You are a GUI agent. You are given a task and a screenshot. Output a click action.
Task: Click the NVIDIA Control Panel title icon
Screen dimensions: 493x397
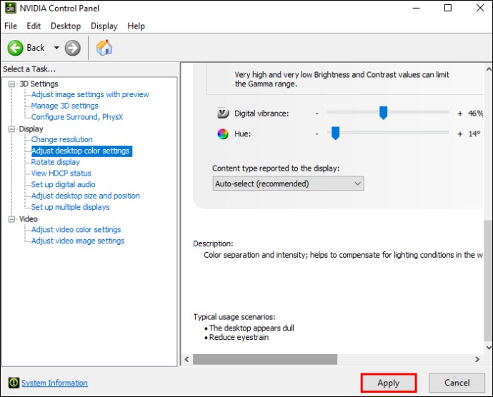11,8
